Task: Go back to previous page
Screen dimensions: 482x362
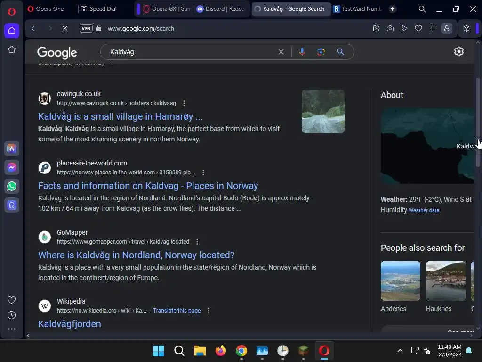Action: 33,28
